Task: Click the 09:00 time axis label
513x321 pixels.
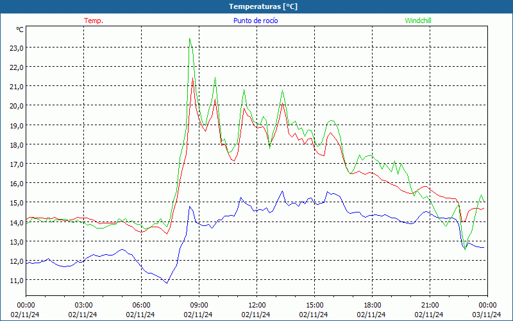Action: [199, 306]
